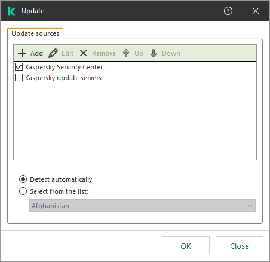Click the Down label in toolbar
The width and height of the screenshot is (270, 262).
(171, 53)
